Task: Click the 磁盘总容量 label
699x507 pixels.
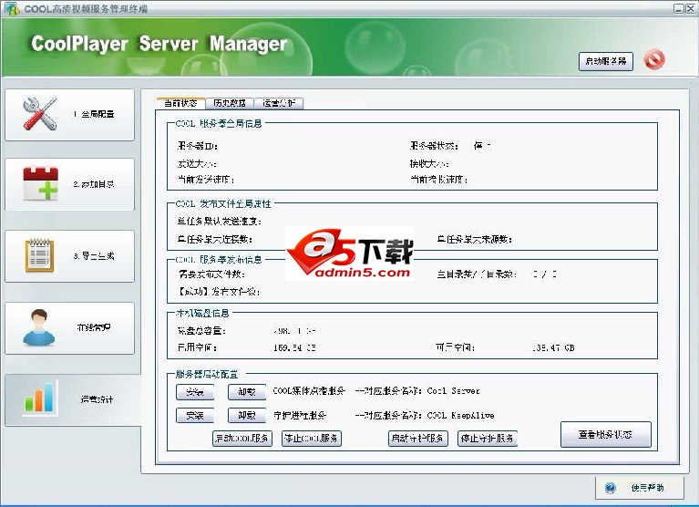Action: 201,331
